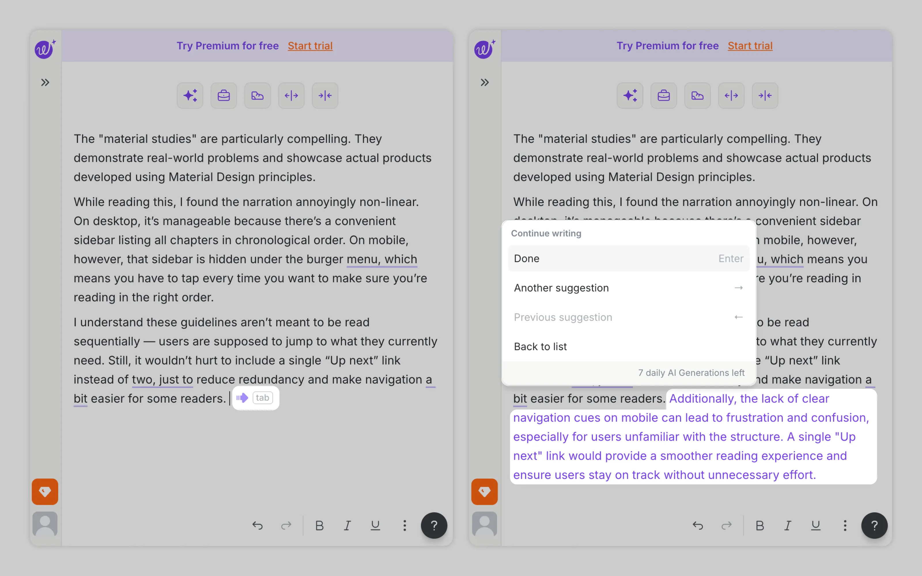Click the orange premium diamond icon in left sidebar

(45, 491)
